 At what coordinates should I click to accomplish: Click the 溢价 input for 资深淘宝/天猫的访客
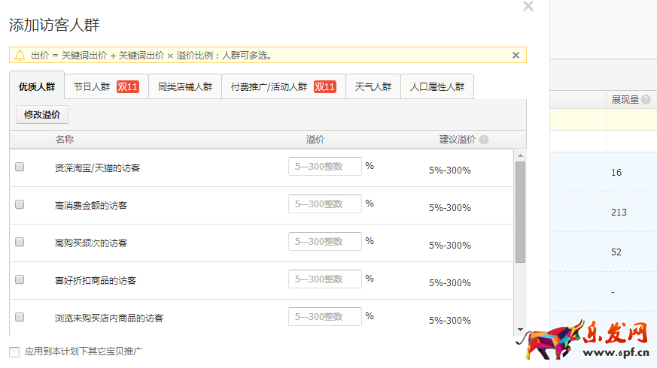click(325, 166)
